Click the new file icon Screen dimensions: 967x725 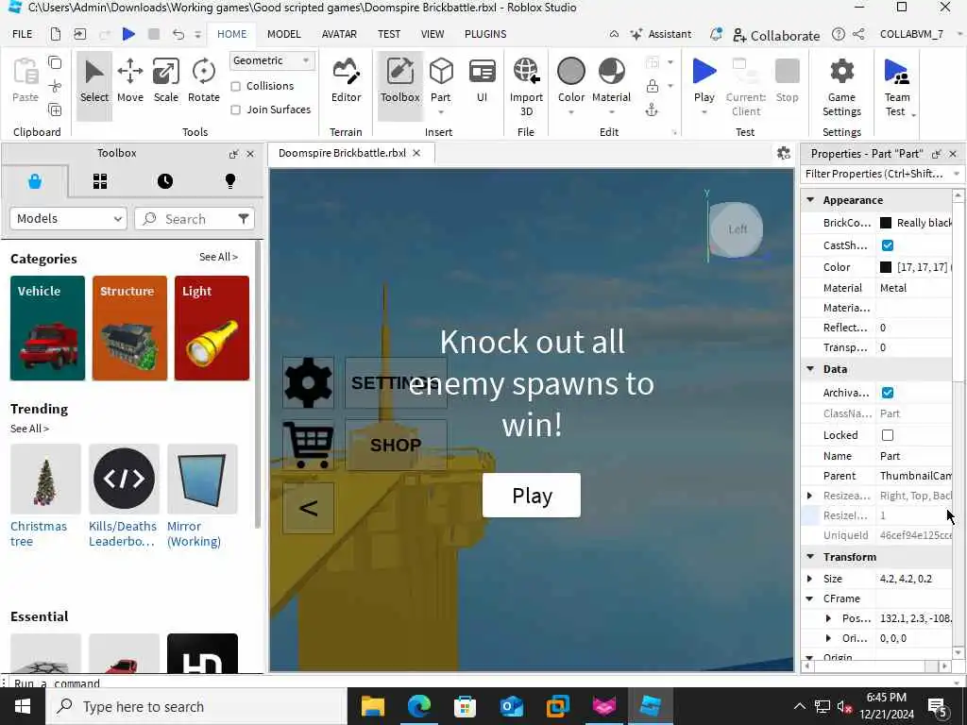pyautogui.click(x=56, y=34)
